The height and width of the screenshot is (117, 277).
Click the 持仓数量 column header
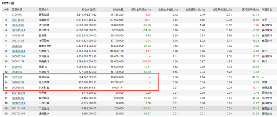(118, 10)
